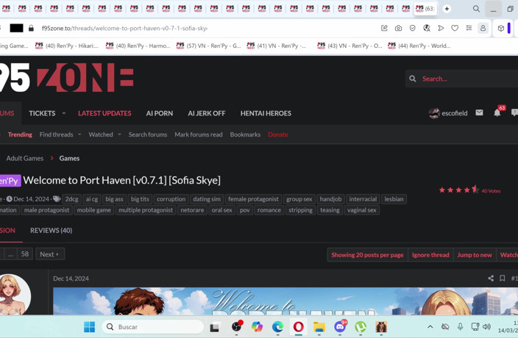This screenshot has height=338, width=518.
Task: Click the translate page icon
Action: [x=427, y=29]
